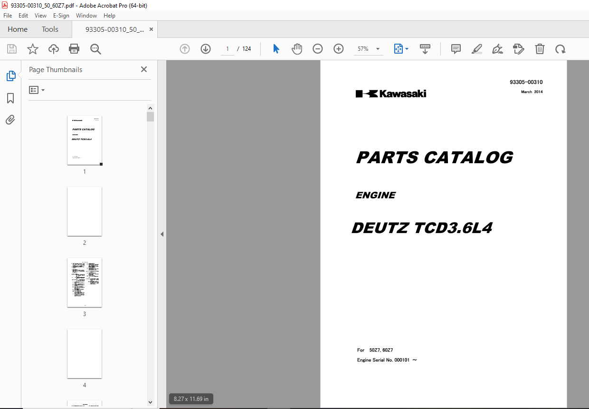Open the E-Sign menu
The width and height of the screenshot is (589, 409).
click(x=61, y=16)
